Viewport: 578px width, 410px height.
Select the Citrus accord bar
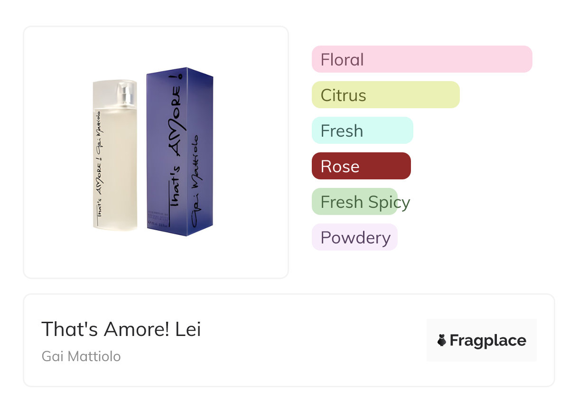(x=385, y=95)
